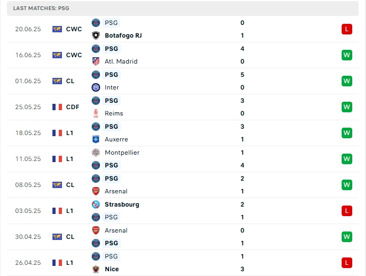Viewport: 366px width, 276px height.
Task: Click the Botafogo RJ club crest icon
Action: (96, 35)
